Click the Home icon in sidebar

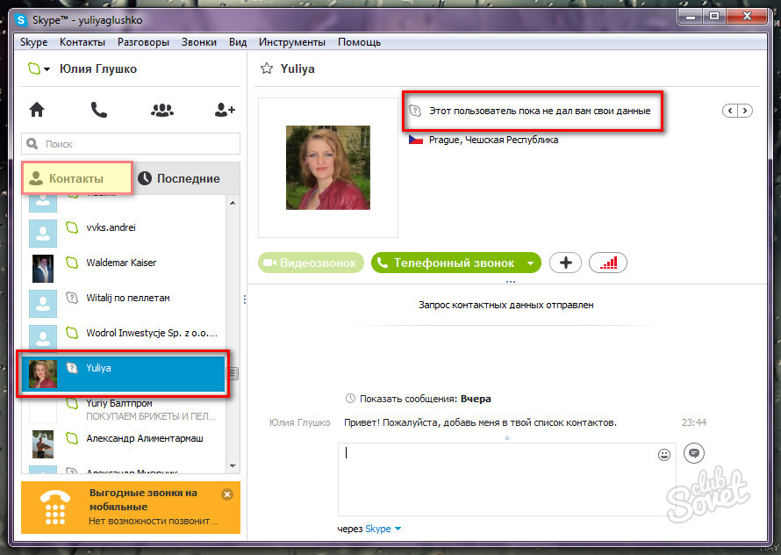pyautogui.click(x=37, y=110)
